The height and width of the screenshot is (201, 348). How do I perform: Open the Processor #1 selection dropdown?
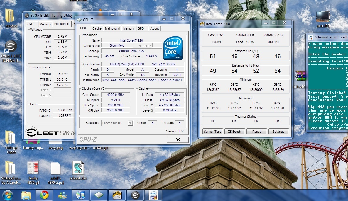pos(117,123)
